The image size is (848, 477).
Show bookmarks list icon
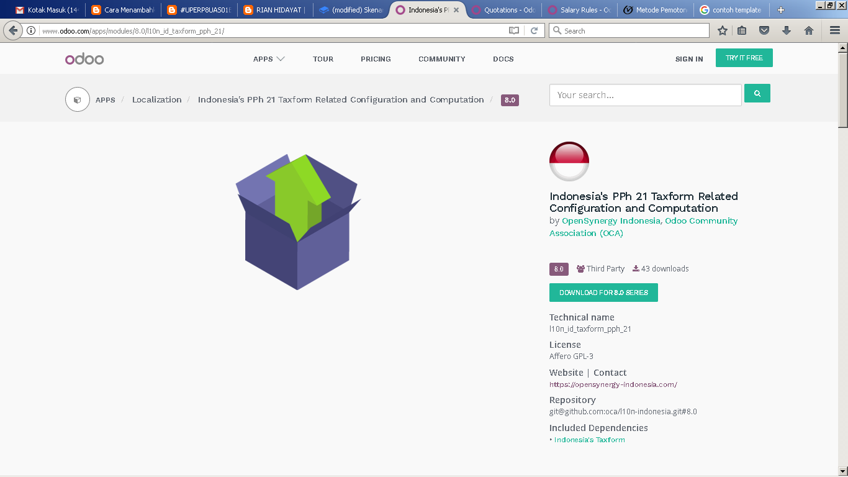pos(742,30)
